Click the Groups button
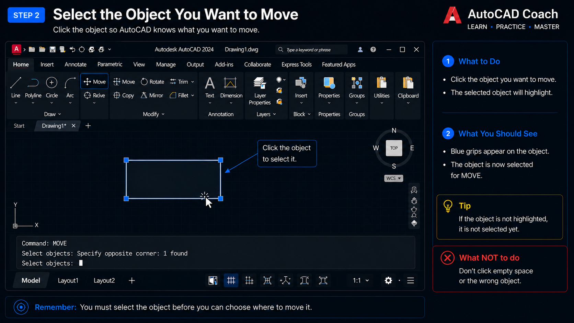The image size is (574, 323). [357, 88]
